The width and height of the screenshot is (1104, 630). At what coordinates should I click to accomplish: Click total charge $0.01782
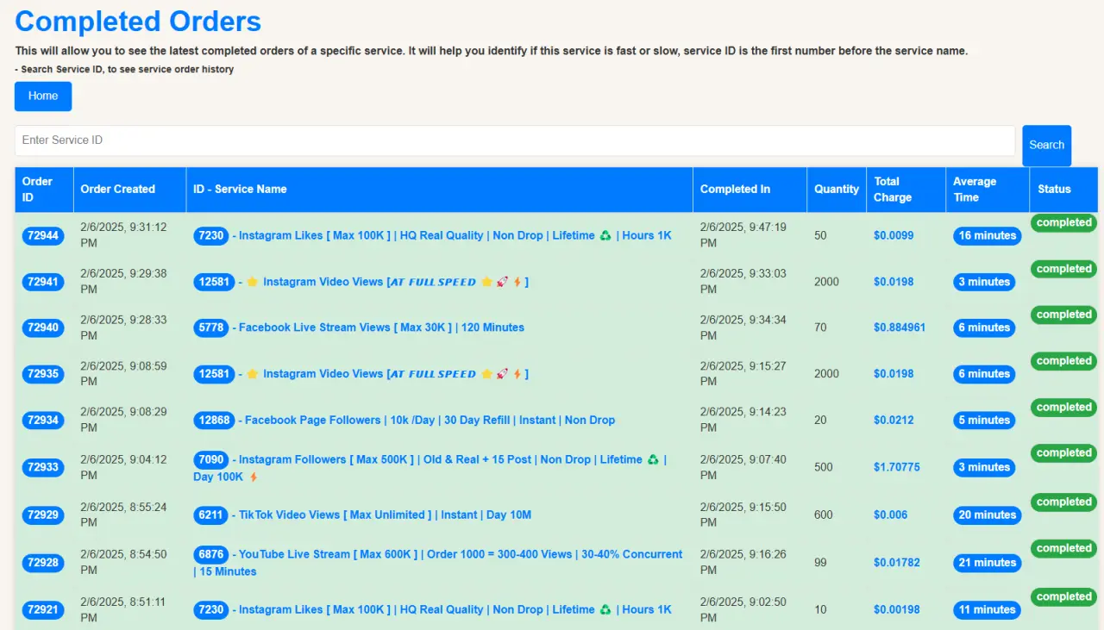[897, 563]
